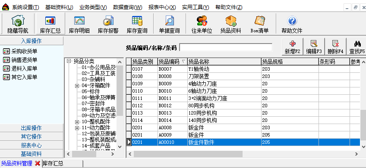Expand the 10-整机配件 tree node
The height and width of the screenshot is (168, 366).
[x=77, y=122]
